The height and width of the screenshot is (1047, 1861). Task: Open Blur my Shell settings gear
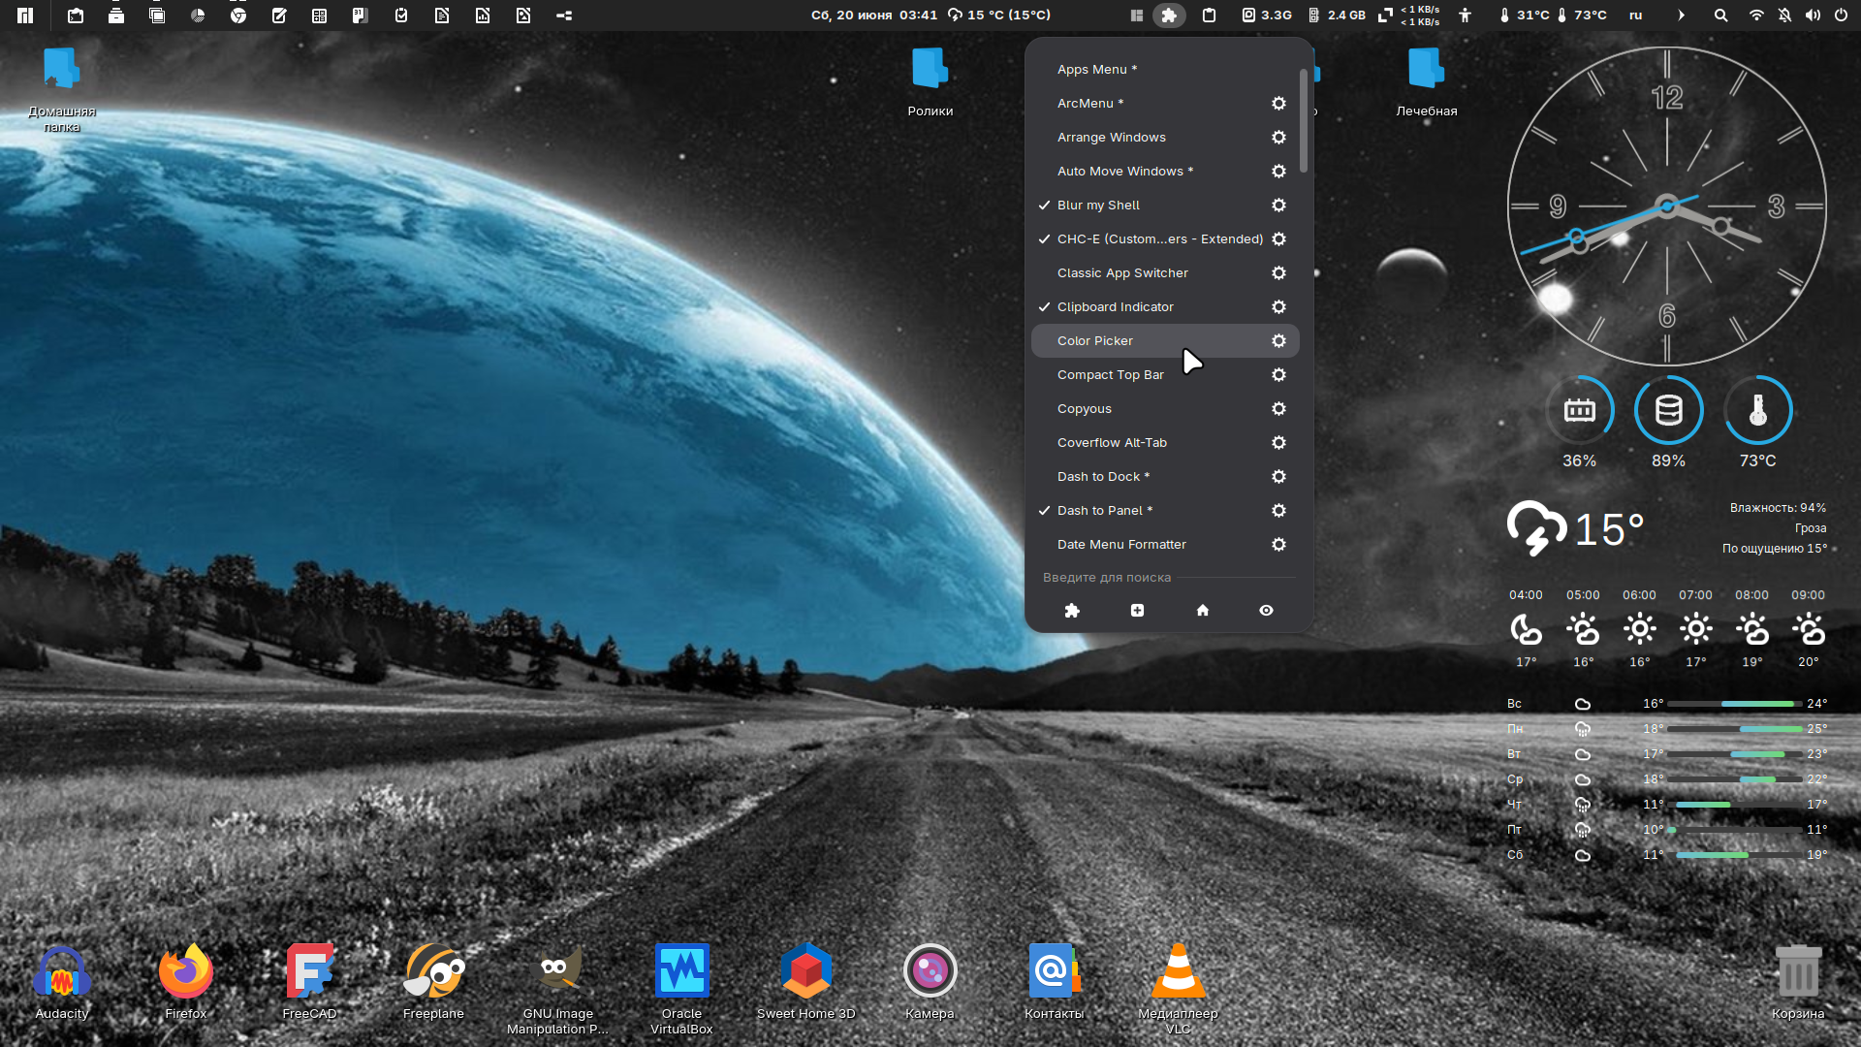click(x=1278, y=206)
